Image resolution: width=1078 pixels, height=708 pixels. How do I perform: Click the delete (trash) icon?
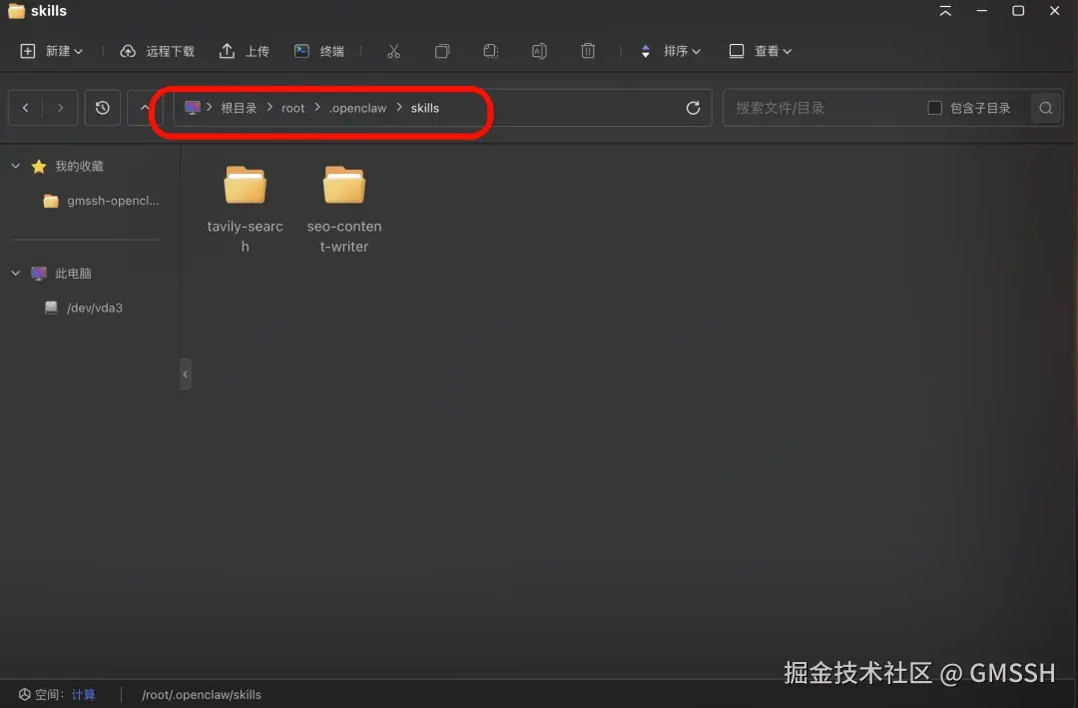tap(588, 50)
